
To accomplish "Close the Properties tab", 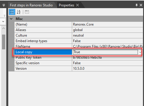I will coord(77,5).
